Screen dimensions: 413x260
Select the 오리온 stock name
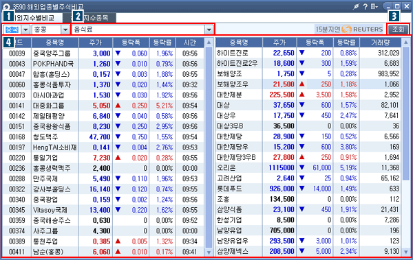click(226, 168)
